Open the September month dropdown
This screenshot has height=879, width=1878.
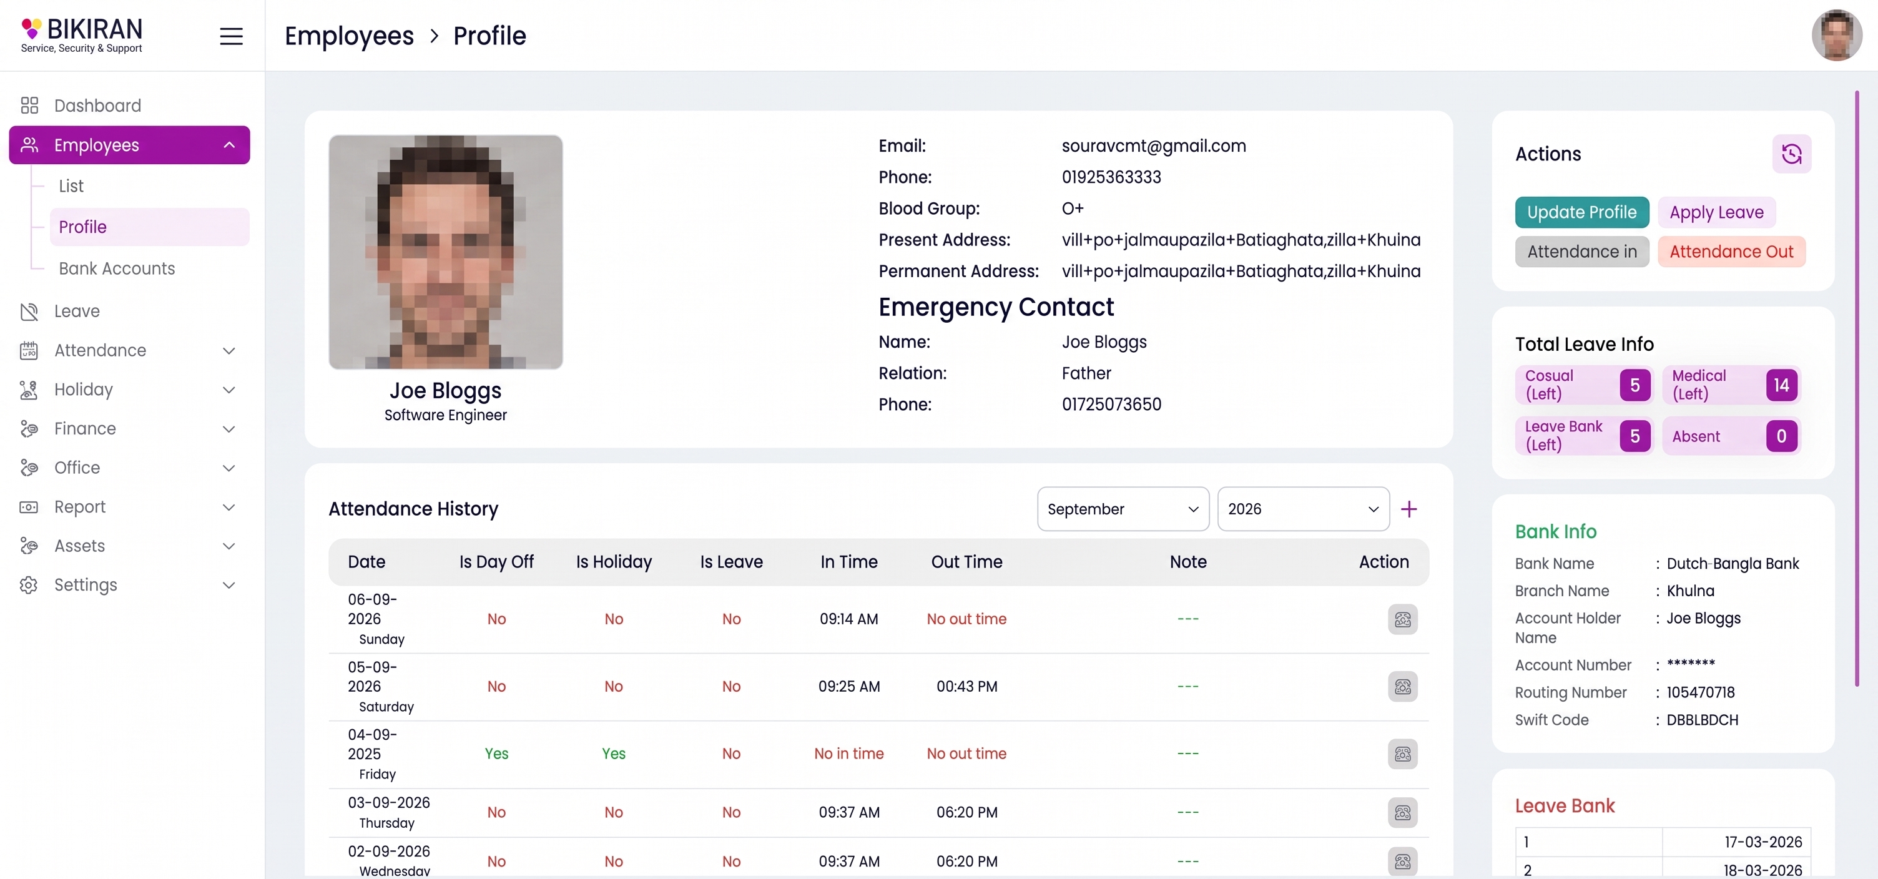(x=1123, y=509)
